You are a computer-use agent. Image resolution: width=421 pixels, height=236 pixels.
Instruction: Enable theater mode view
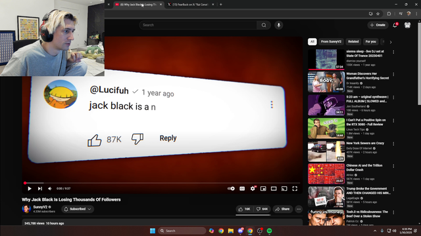pyautogui.click(x=274, y=189)
